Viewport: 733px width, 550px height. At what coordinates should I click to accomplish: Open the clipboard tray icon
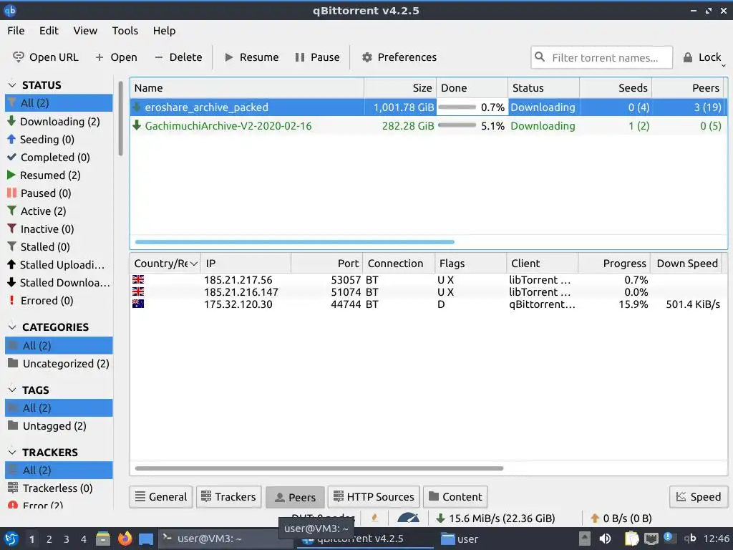point(631,539)
